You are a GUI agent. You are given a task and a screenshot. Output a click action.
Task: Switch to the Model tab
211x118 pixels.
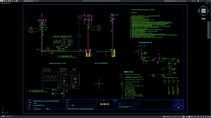tap(3, 116)
